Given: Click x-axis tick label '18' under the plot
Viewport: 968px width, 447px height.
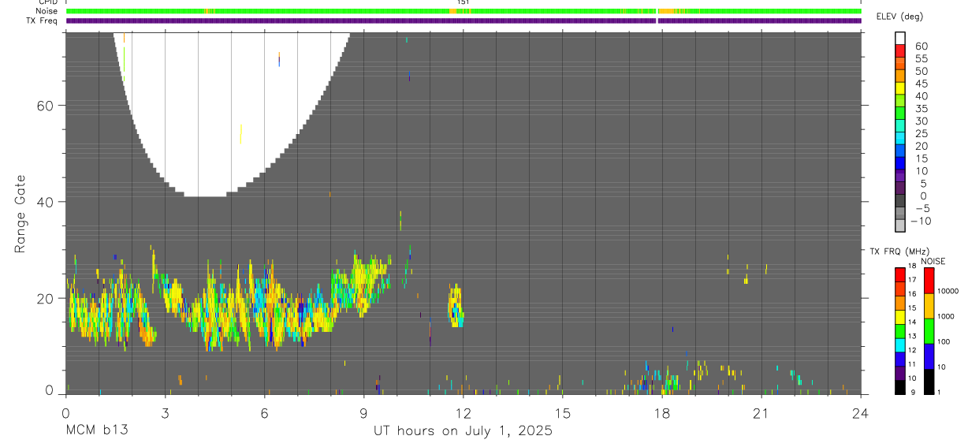Looking at the screenshot, I should [x=661, y=412].
